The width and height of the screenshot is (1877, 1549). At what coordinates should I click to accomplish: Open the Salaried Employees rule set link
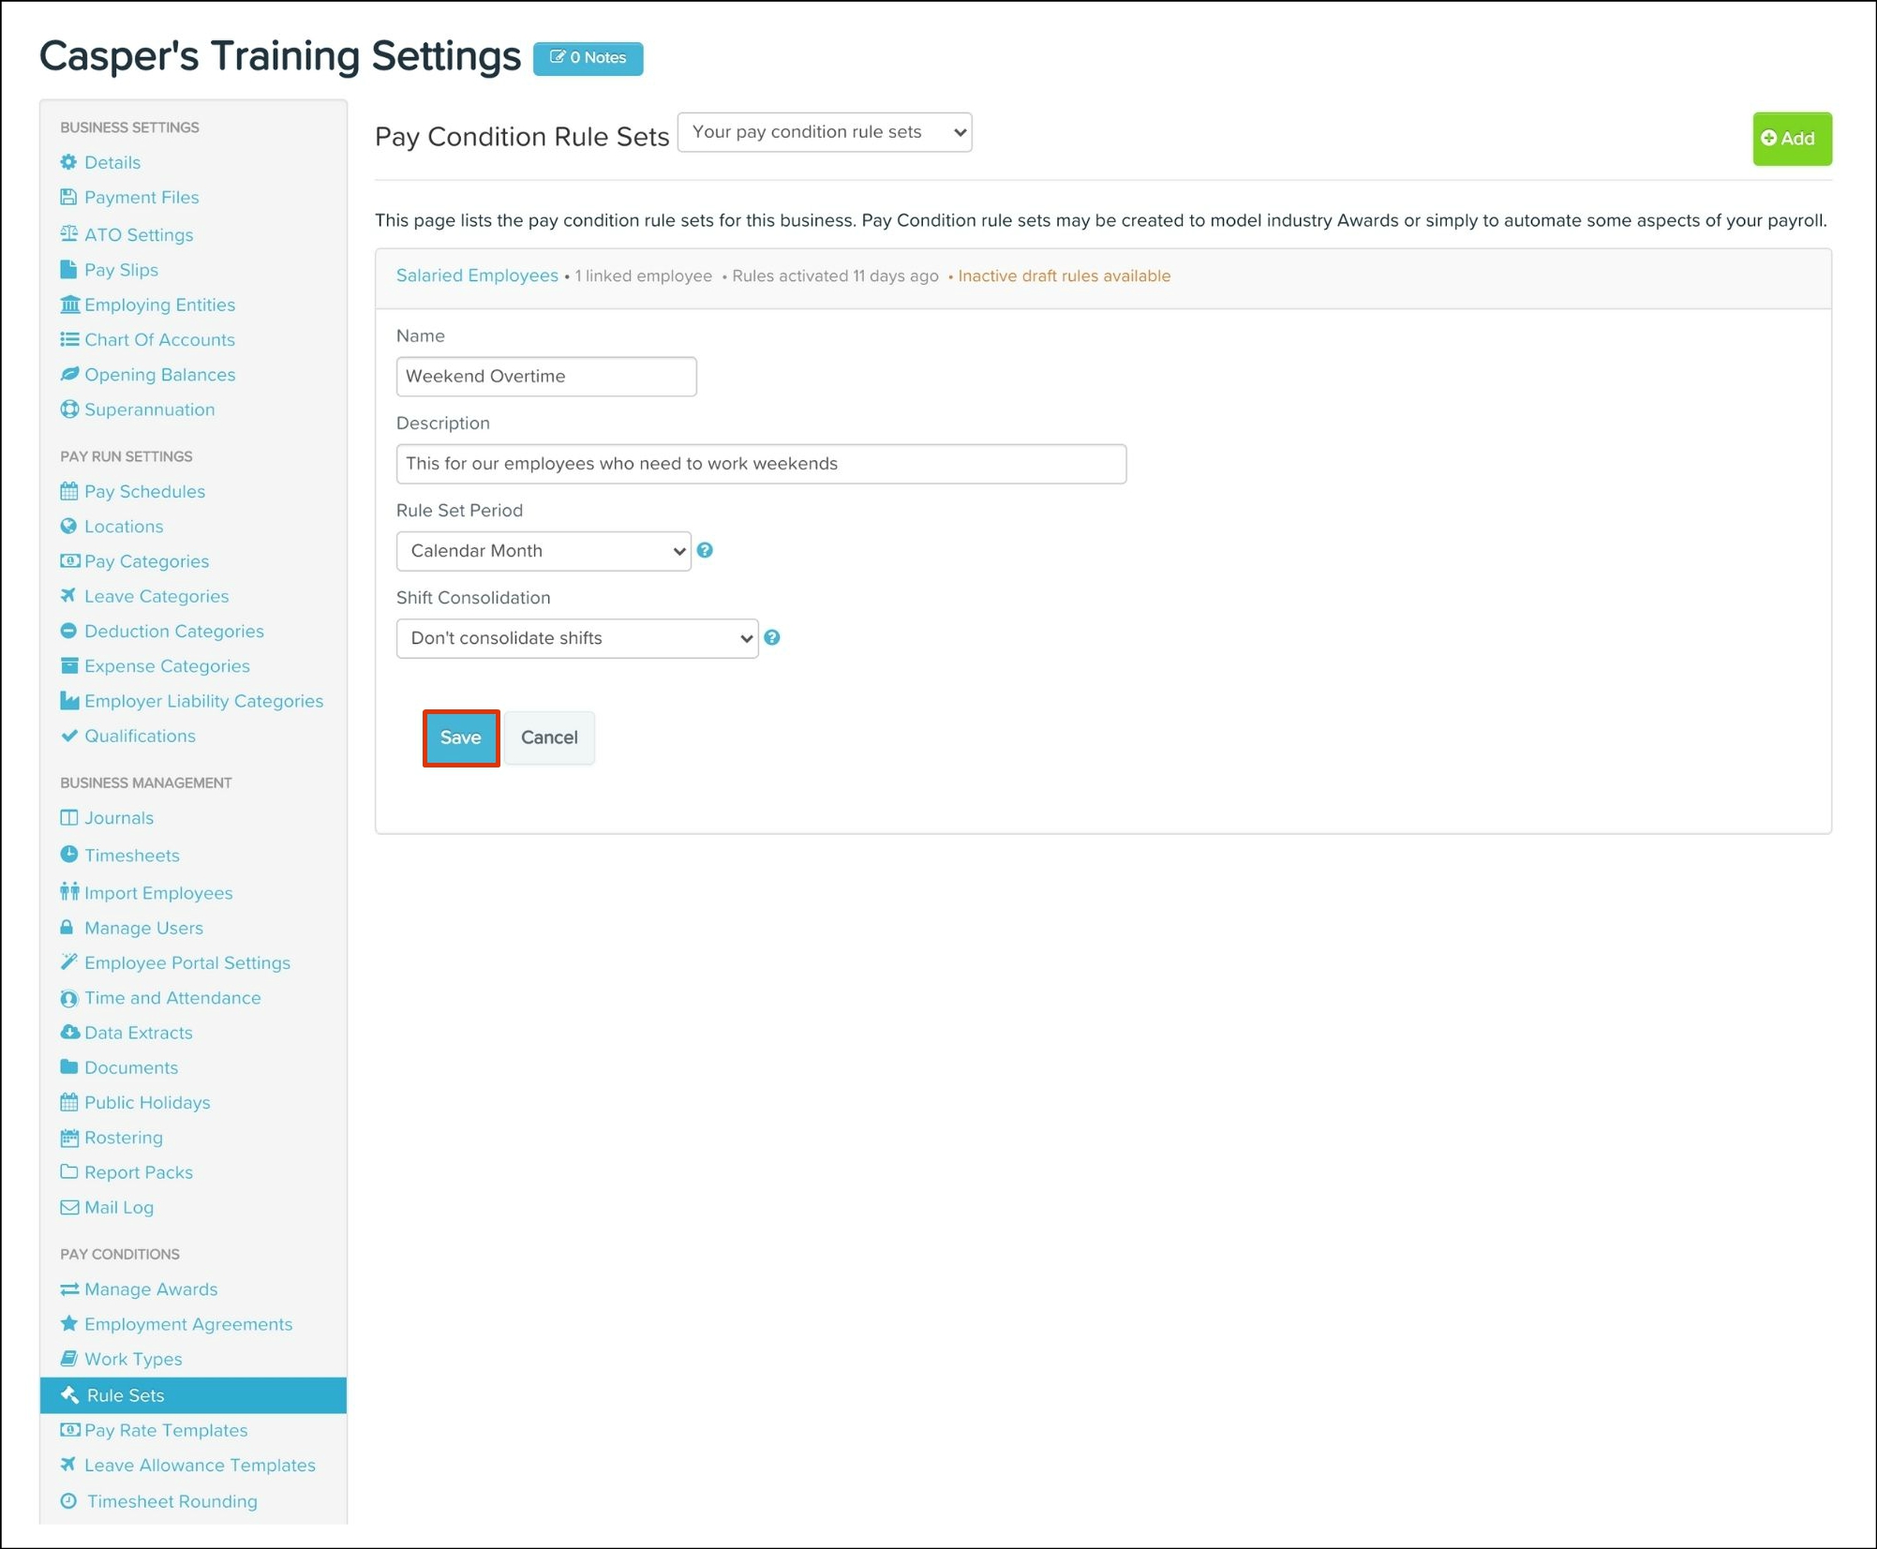[x=477, y=276]
